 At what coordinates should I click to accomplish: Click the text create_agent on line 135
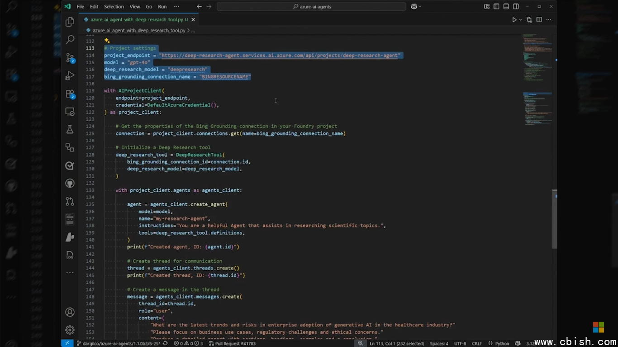coord(208,204)
